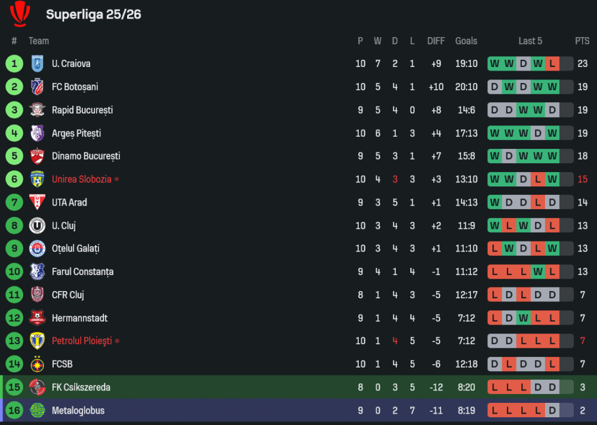Sort table by PTS column
Viewport: 597px width, 425px height.
coord(582,41)
